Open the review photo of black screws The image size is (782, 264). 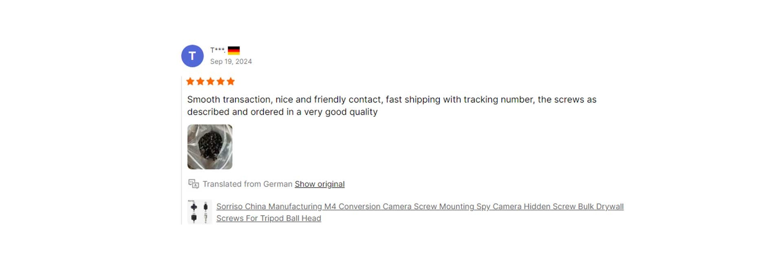pyautogui.click(x=210, y=147)
